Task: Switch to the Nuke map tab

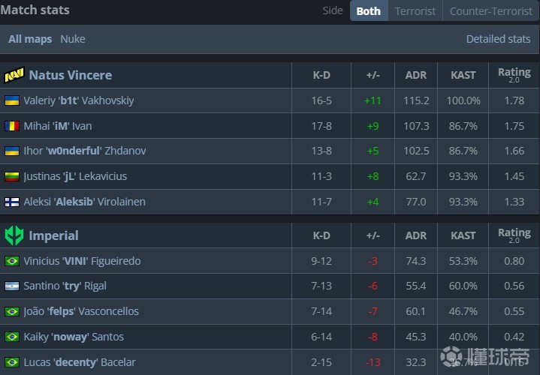Action: coord(73,39)
